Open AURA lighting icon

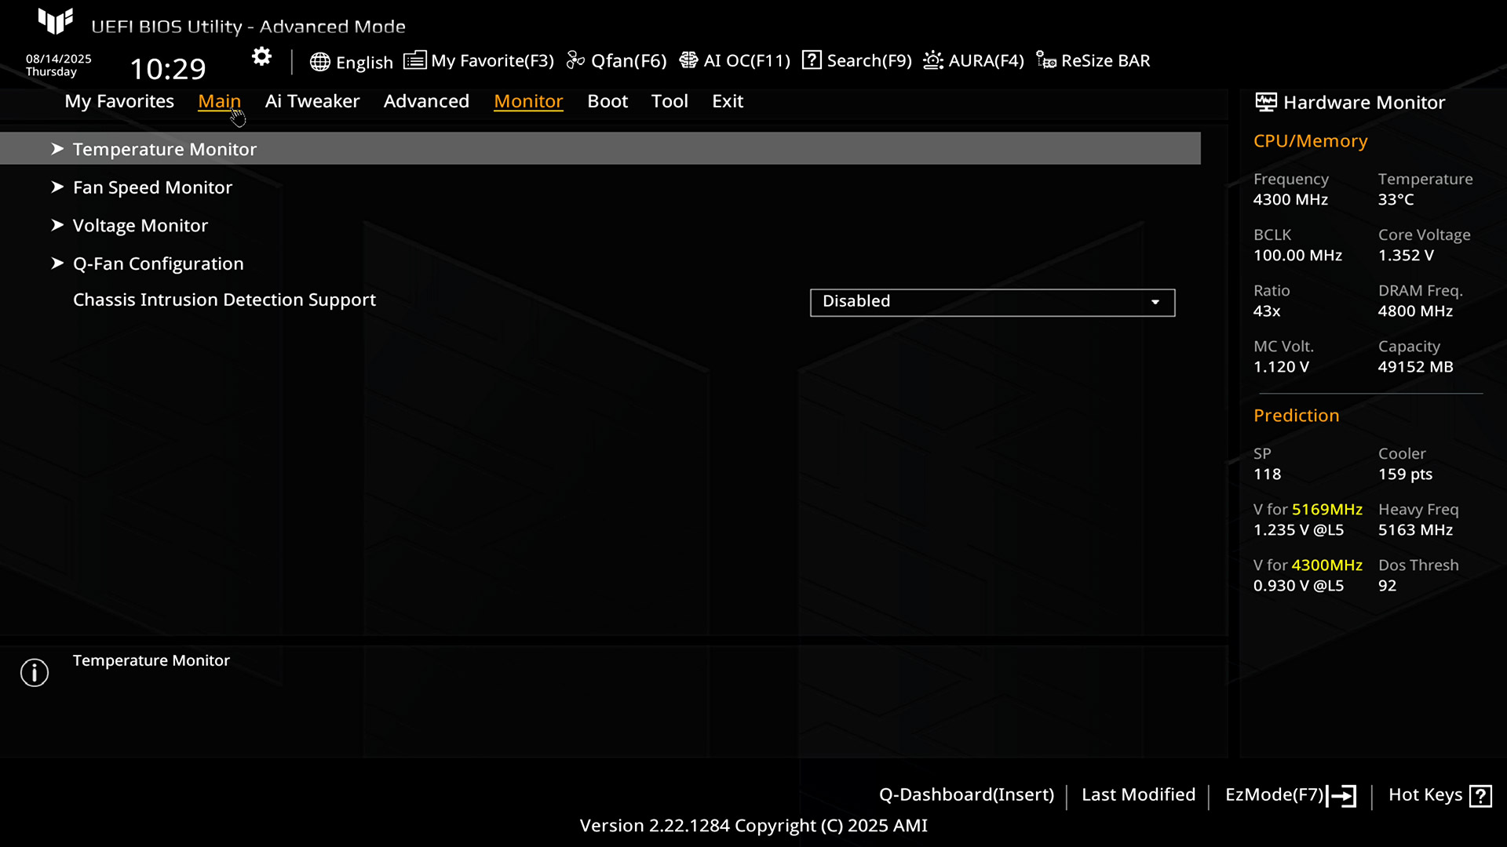pos(932,60)
